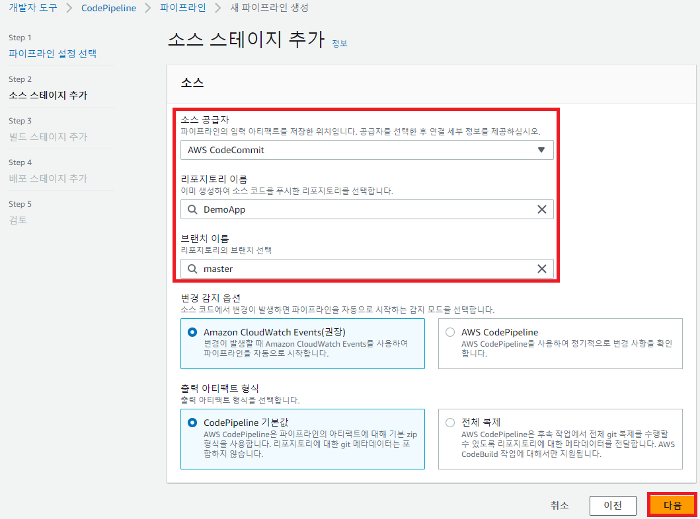Open Step 1 파이프라인 설정 선택

click(x=53, y=53)
